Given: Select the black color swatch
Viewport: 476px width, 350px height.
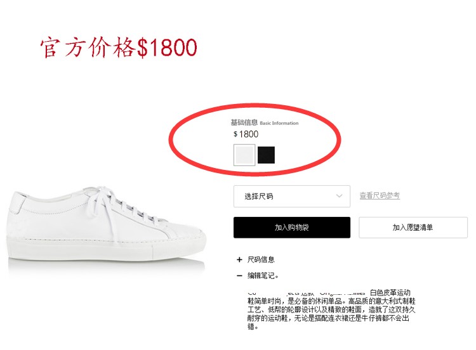Looking at the screenshot, I should pyautogui.click(x=266, y=155).
